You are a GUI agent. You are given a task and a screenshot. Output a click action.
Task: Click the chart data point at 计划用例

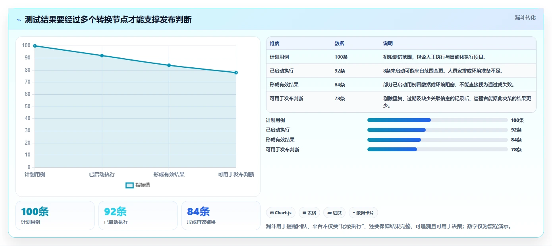[35, 46]
